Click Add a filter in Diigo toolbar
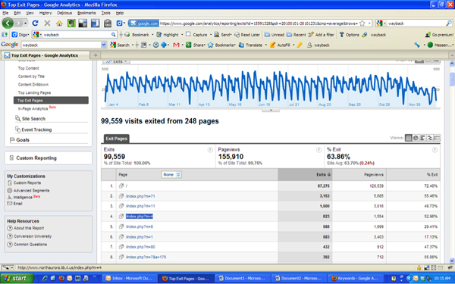Screen dimensions: 455x284 coord(322,35)
